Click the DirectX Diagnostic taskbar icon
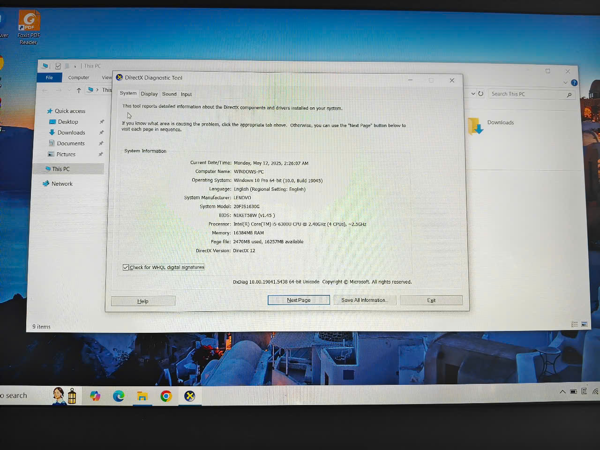 tap(190, 396)
